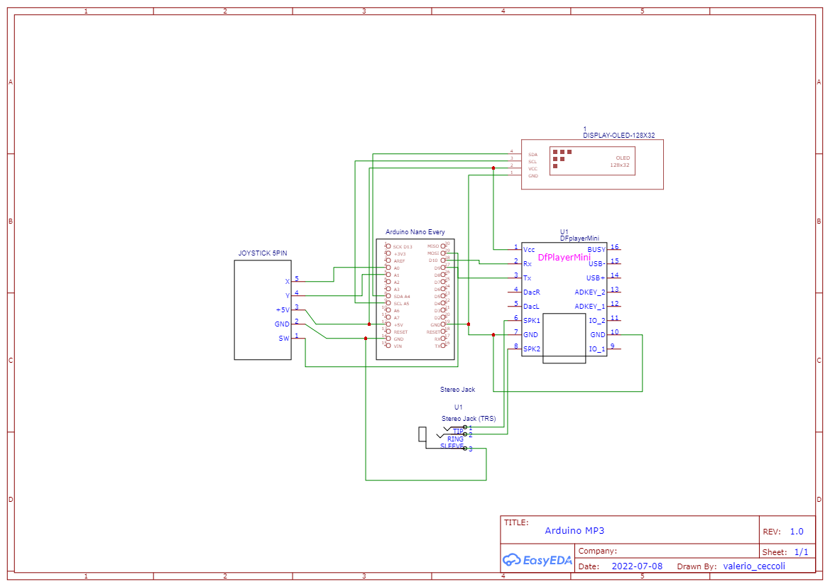This screenshot has height=587, width=830.
Task: Click the 'BUSY' pin on DFplayerMini
Action: click(x=596, y=249)
